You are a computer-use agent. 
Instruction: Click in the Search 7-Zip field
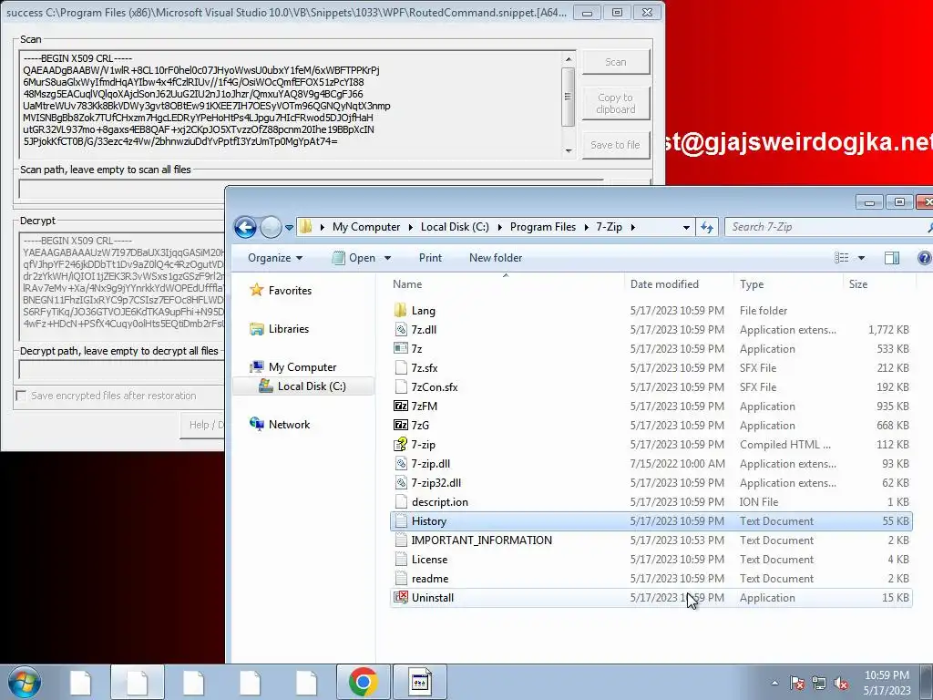(x=827, y=227)
